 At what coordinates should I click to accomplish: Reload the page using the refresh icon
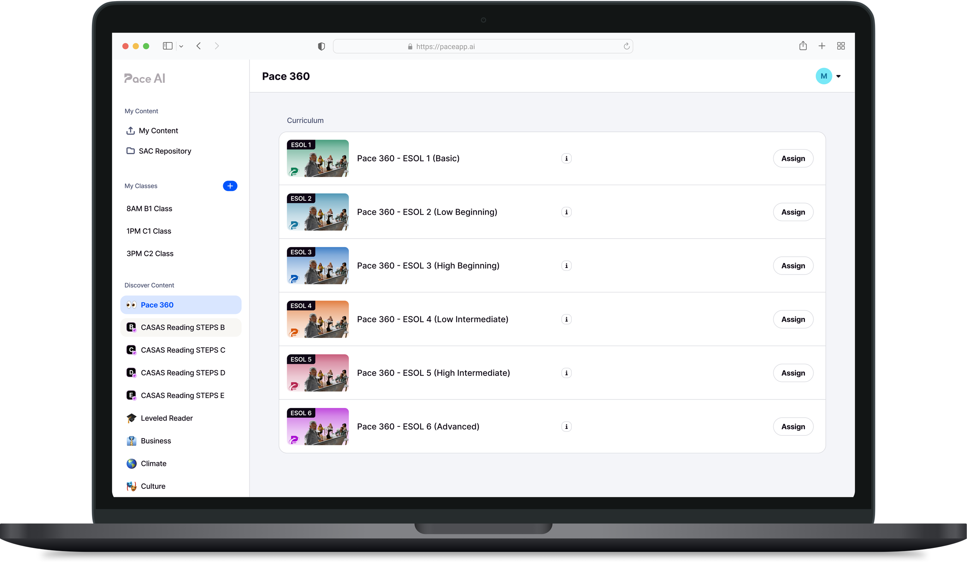[x=627, y=46]
